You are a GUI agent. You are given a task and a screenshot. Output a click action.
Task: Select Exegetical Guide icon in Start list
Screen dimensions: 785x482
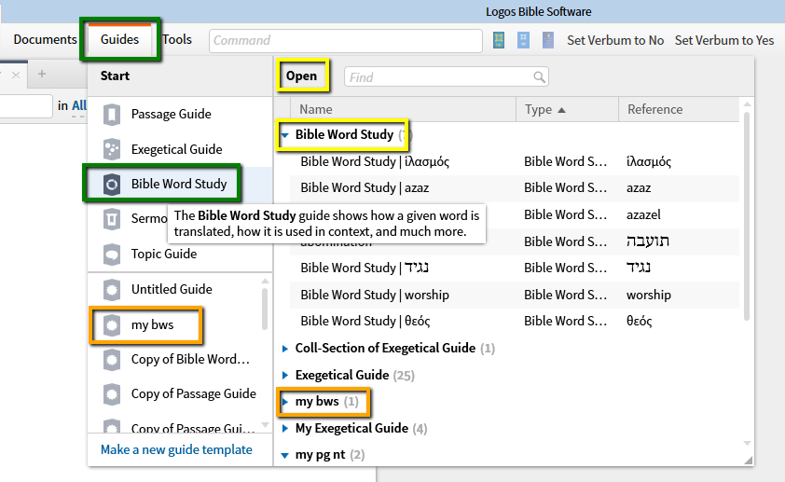pos(112,149)
